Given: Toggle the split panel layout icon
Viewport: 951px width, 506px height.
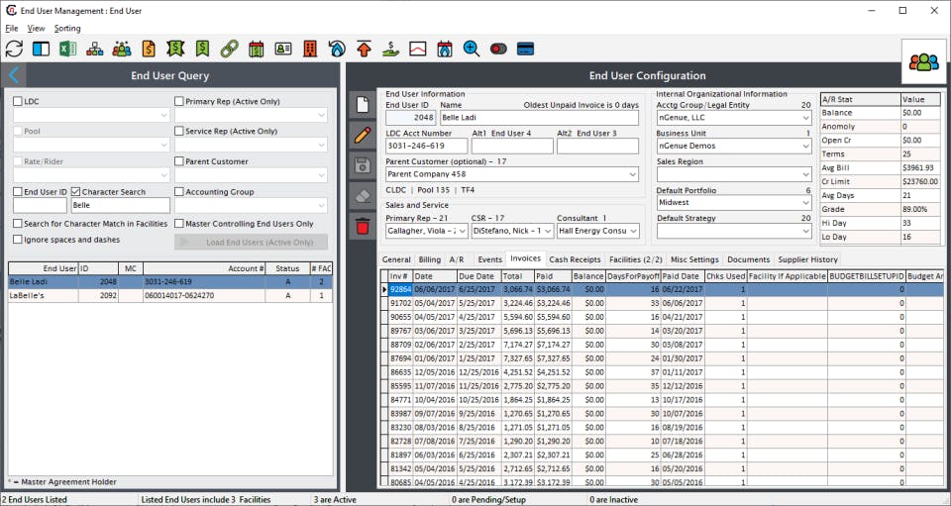Looking at the screenshot, I should tap(41, 49).
